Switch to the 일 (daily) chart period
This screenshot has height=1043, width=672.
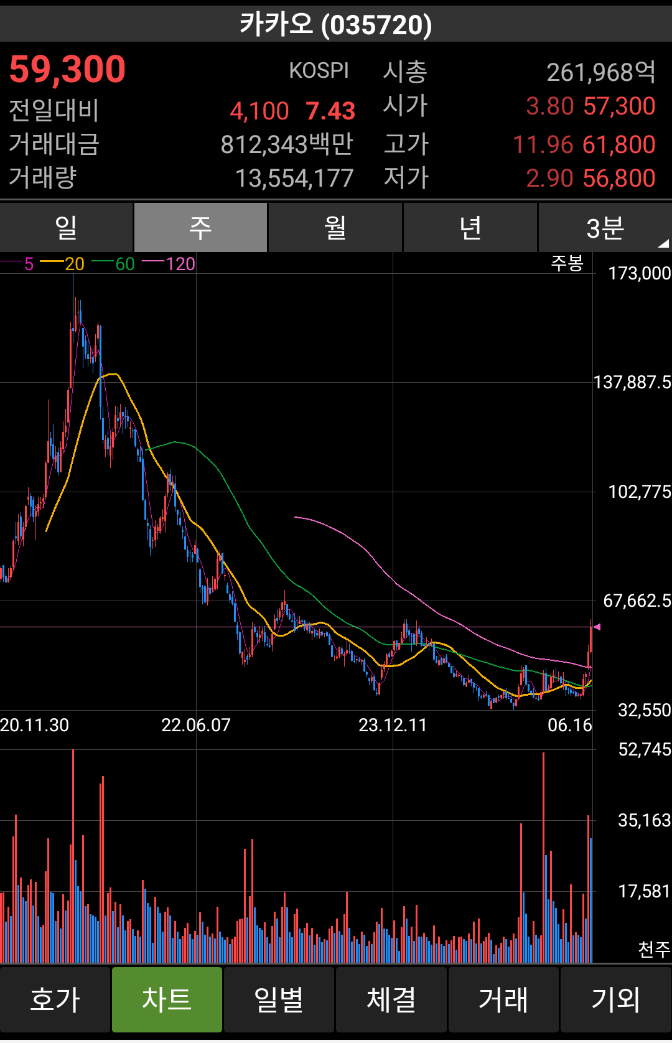66,228
